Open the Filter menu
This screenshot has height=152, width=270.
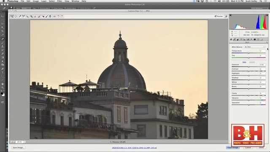[x=59, y=1]
